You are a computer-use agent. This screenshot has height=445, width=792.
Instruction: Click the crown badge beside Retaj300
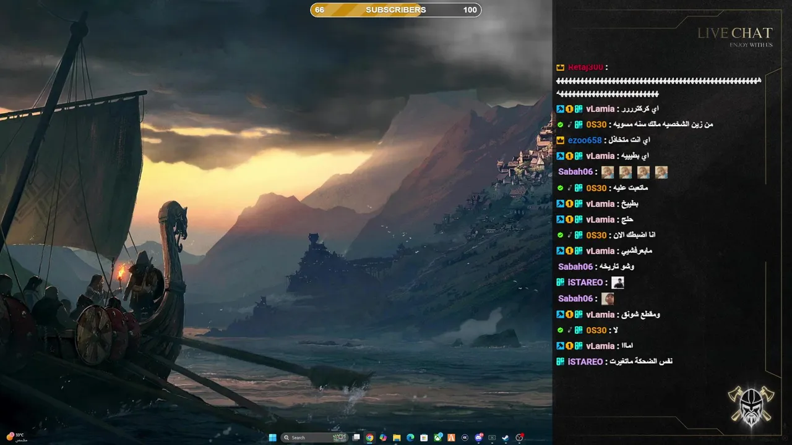click(x=560, y=67)
